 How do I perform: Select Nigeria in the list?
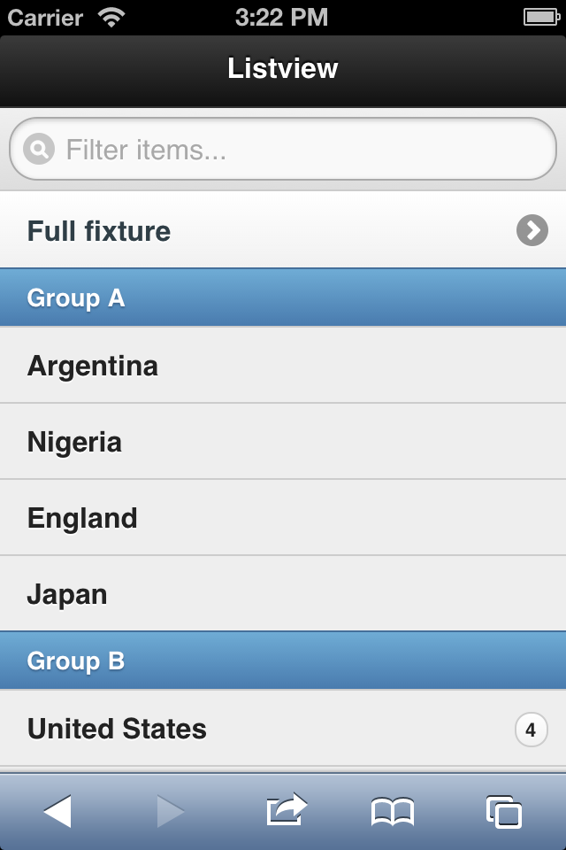(283, 441)
